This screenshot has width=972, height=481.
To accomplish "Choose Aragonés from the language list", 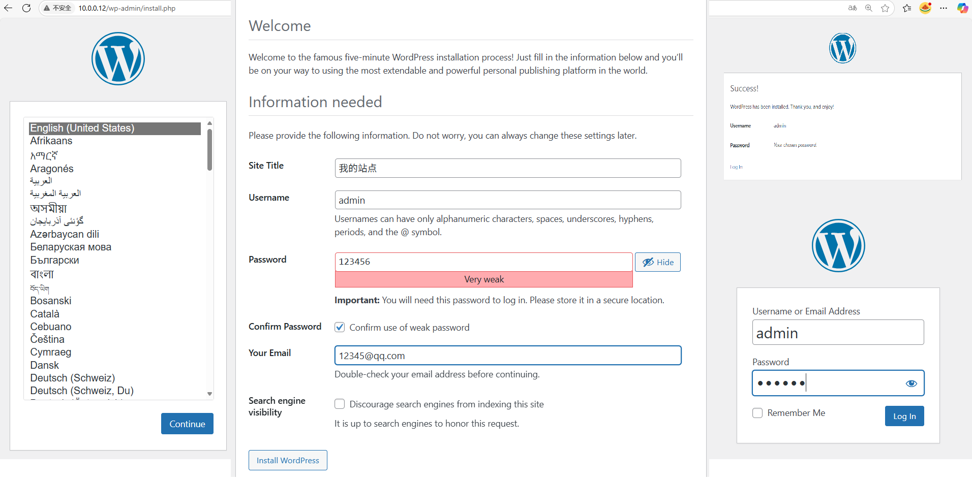I will pyautogui.click(x=52, y=169).
